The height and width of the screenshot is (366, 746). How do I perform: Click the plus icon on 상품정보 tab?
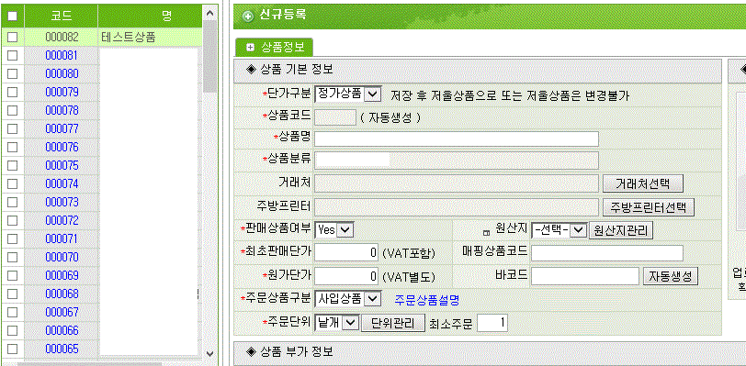[x=250, y=47]
